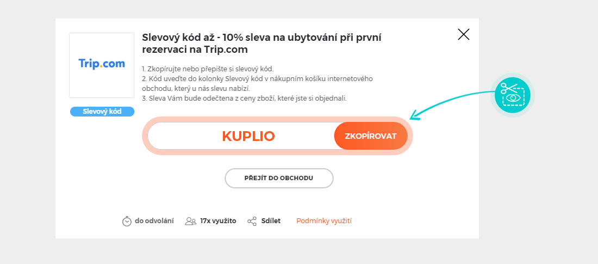Viewport: 598px width, 264px height.
Task: Click instruction step 3 about the deducted discount
Action: click(244, 99)
